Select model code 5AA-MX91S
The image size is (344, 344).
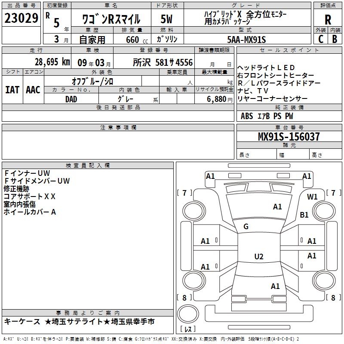(x=246, y=40)
